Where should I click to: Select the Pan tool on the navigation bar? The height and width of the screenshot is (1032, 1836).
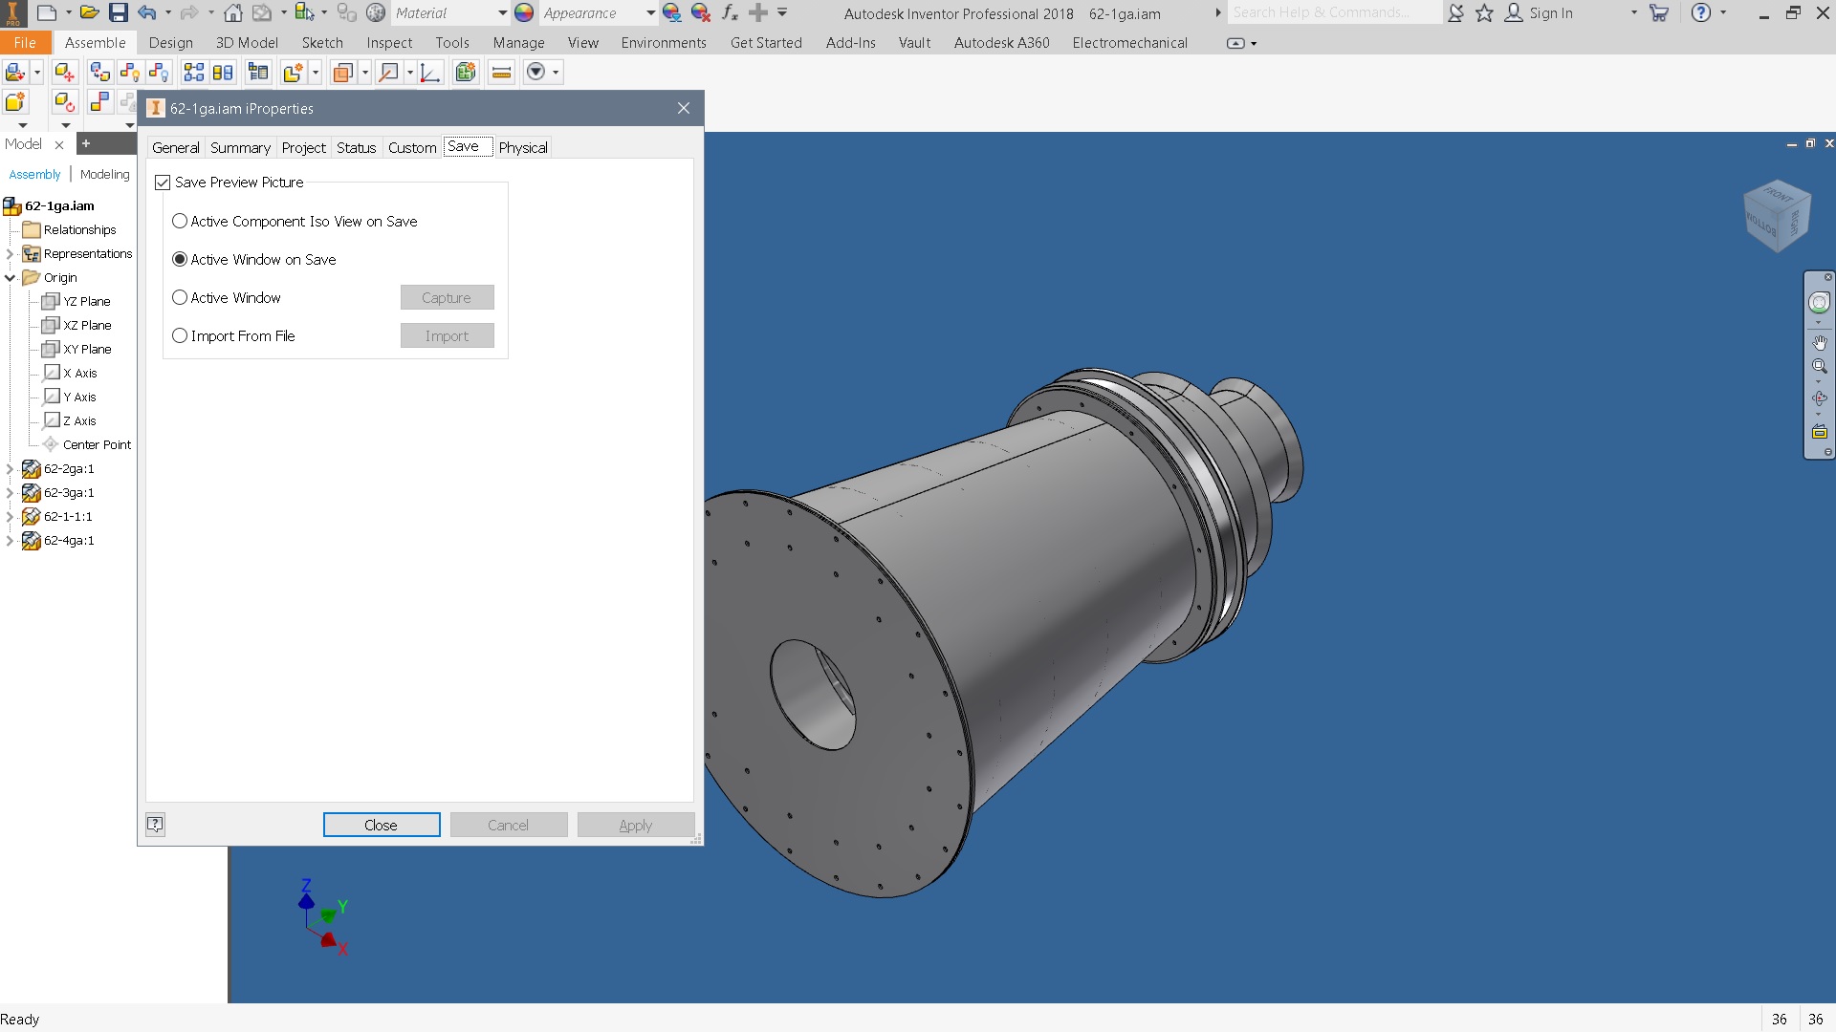pyautogui.click(x=1820, y=343)
